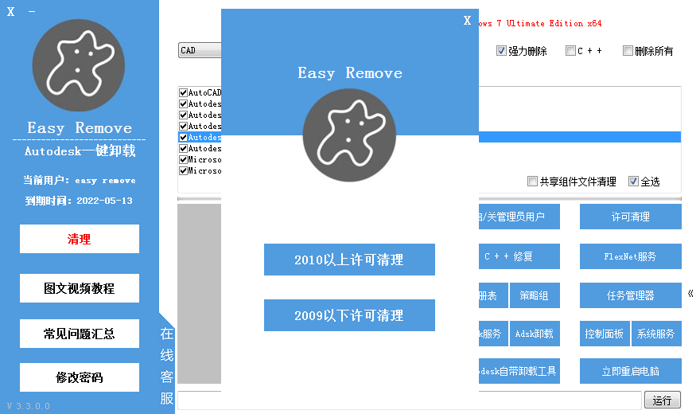
Task: Click the V 3.3.0.0 version label
Action: [28, 406]
